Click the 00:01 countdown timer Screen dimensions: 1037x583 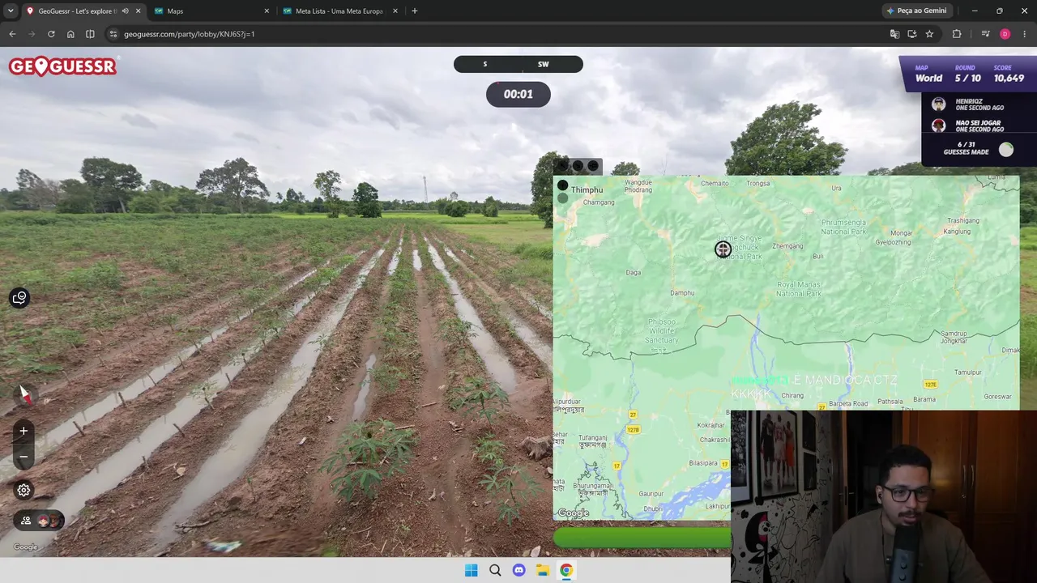click(x=518, y=94)
